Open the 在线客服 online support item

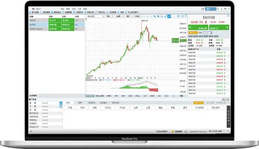point(111,12)
